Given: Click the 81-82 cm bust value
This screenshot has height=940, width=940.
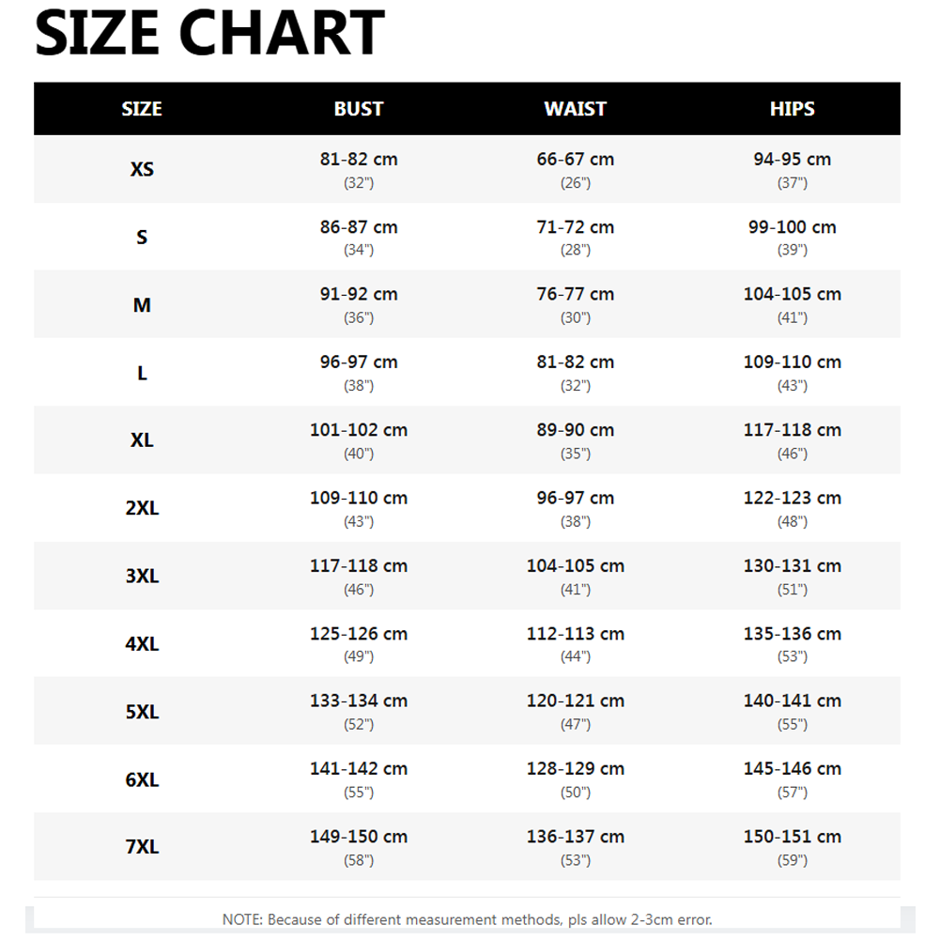Looking at the screenshot, I should click(x=359, y=159).
